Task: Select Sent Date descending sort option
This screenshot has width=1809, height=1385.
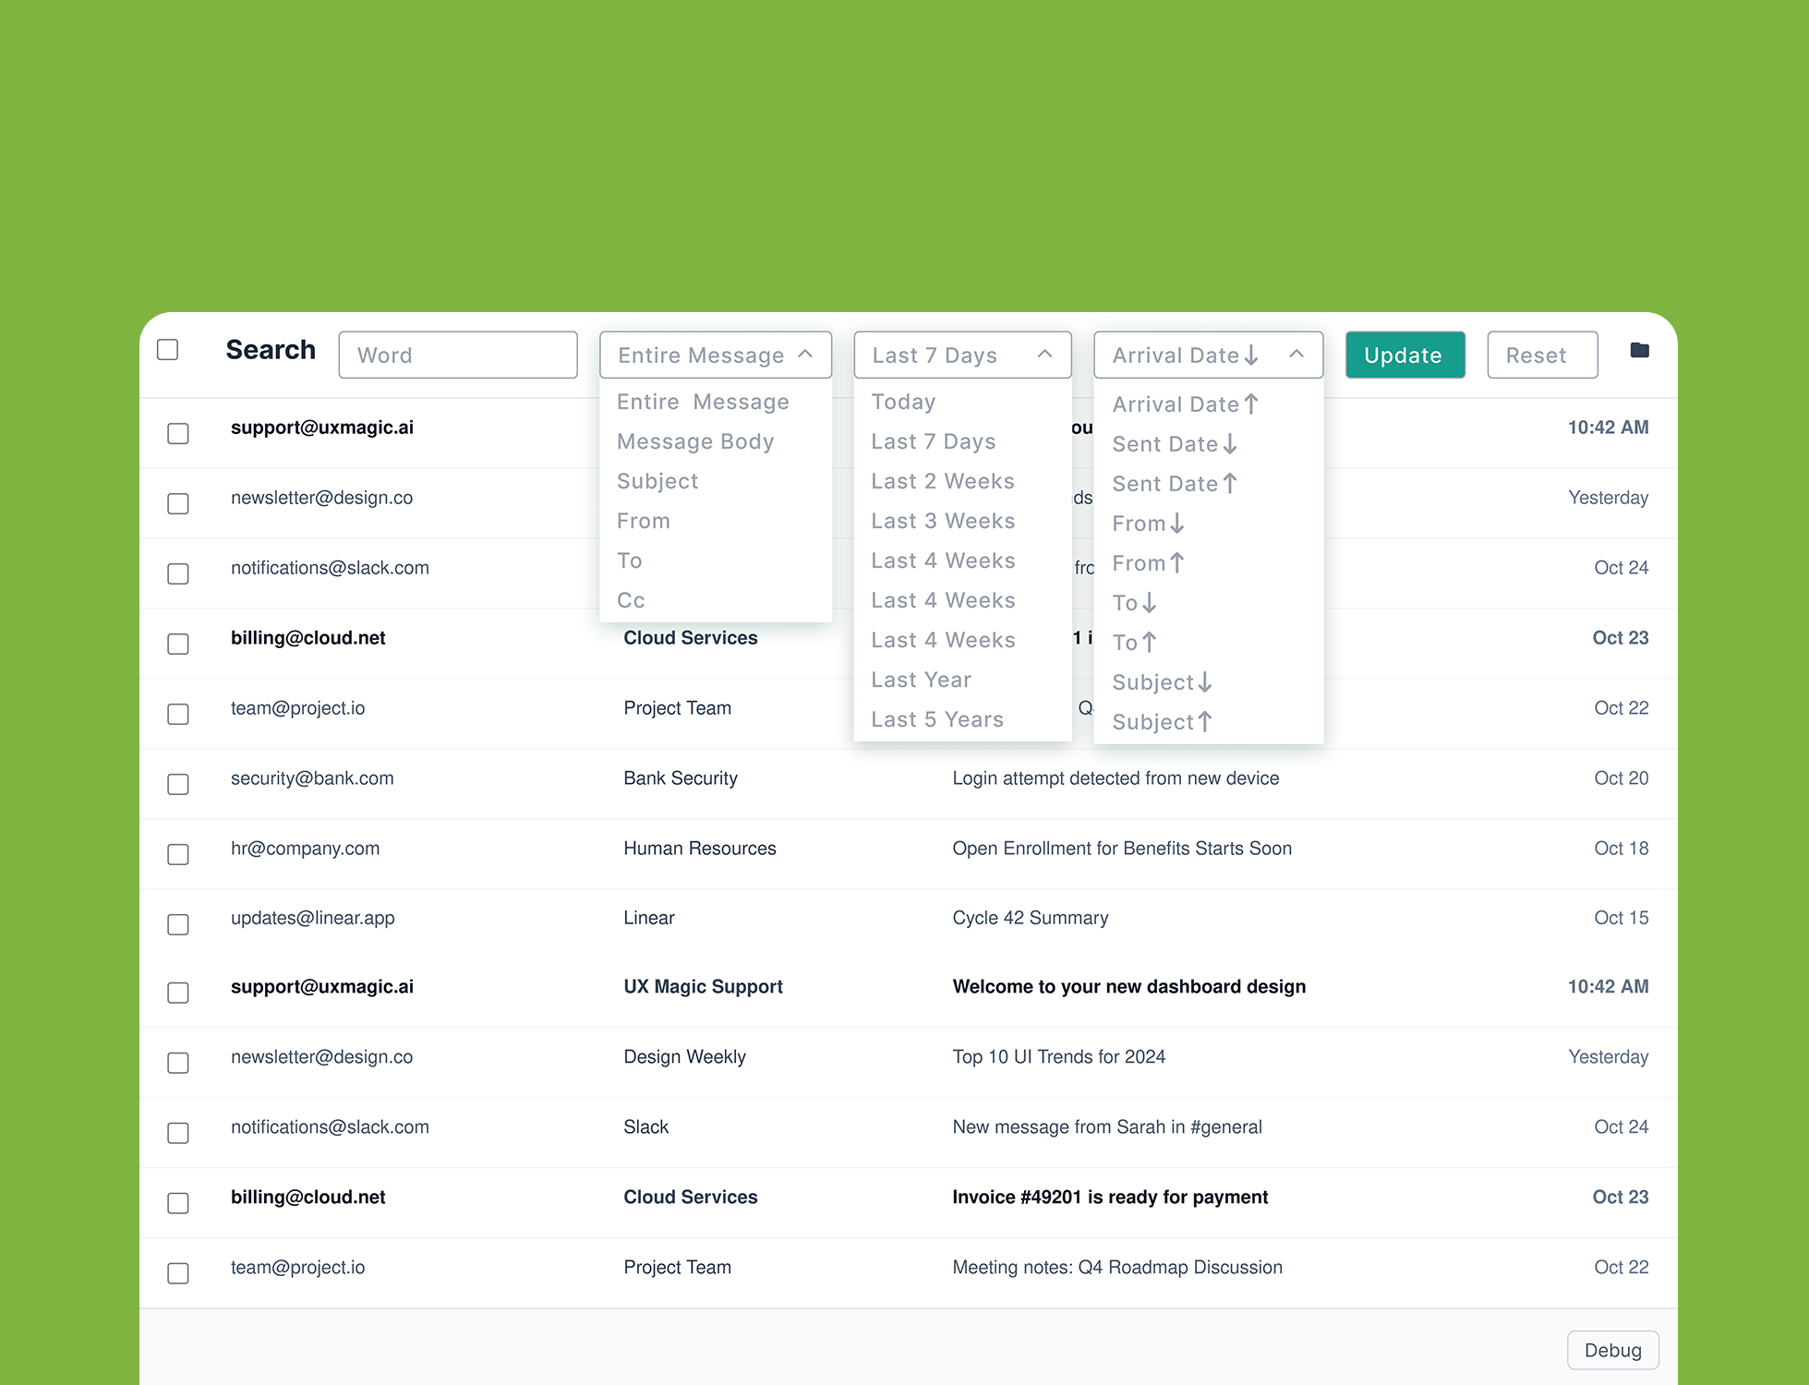Action: pos(1174,443)
